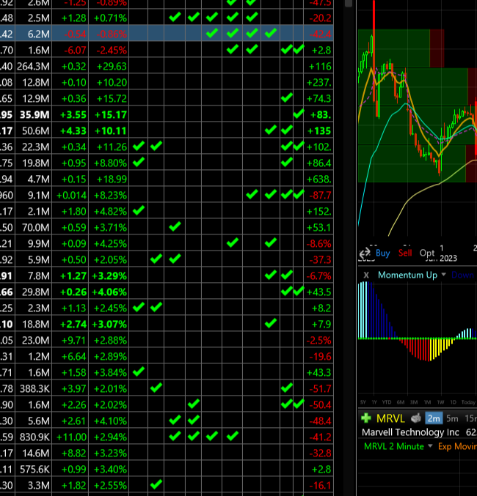Viewport: 477px width, 496px height.
Task: Click the -42.4 value in highlighted row
Action: pos(320,34)
